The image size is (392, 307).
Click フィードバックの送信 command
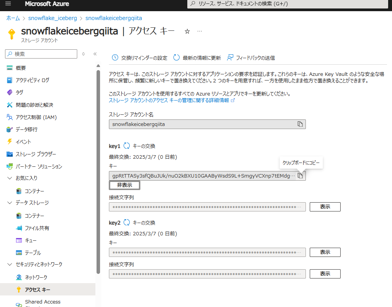251,58
